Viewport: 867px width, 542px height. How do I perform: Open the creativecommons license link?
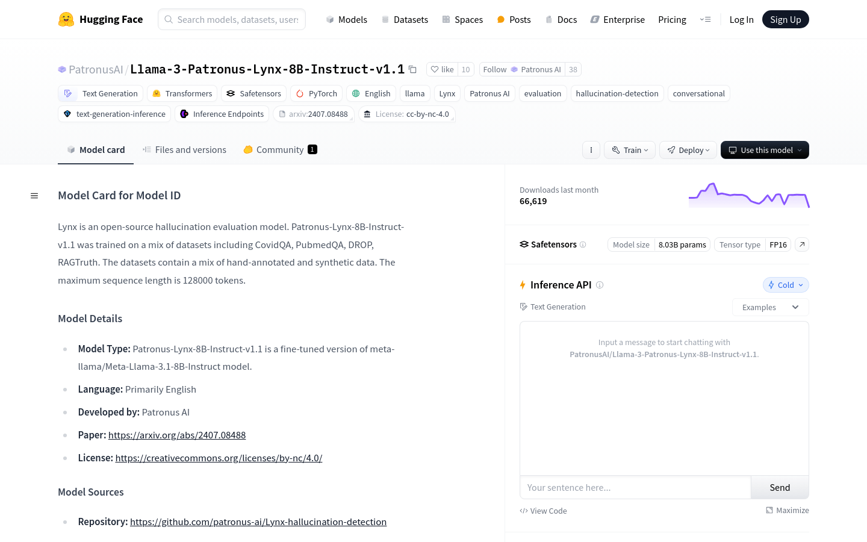point(219,458)
